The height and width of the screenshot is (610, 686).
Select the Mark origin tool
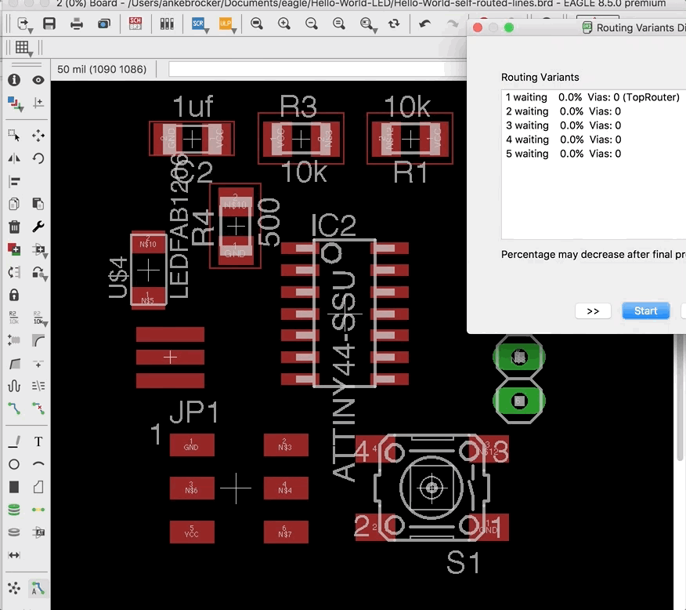click(x=38, y=103)
